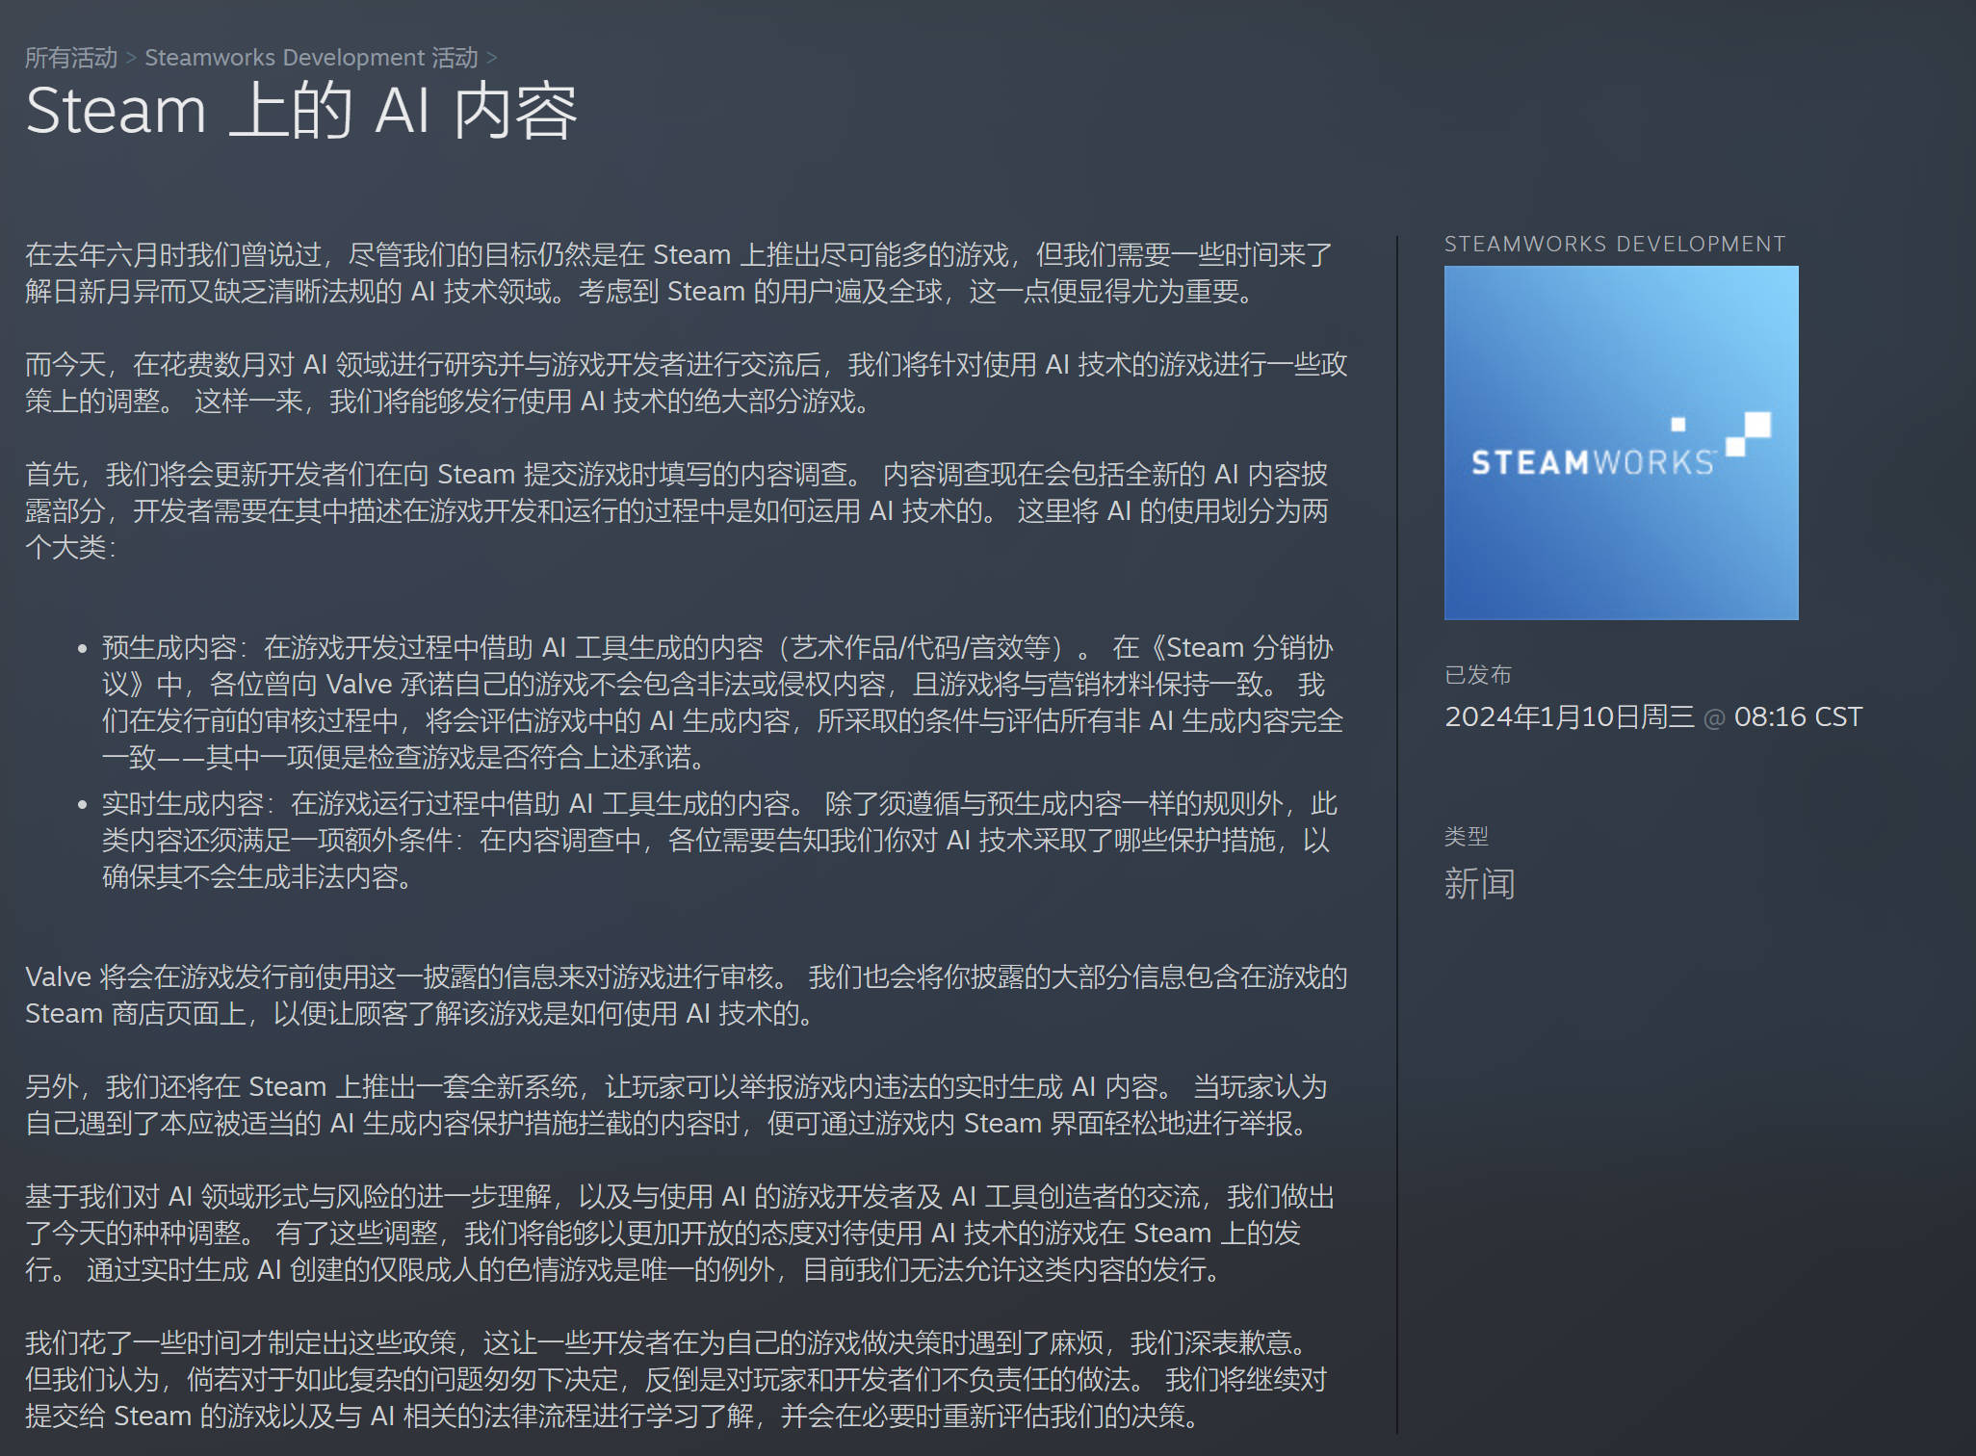Click paragraph starting 另外，我们还将在 Steam
Image resolution: width=1976 pixels, height=1456 pixels.
[677, 1105]
